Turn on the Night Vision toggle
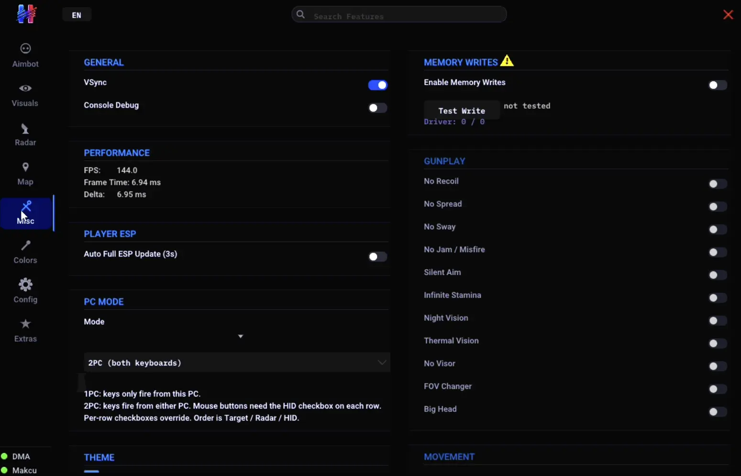Viewport: 741px width, 476px height. (718, 321)
